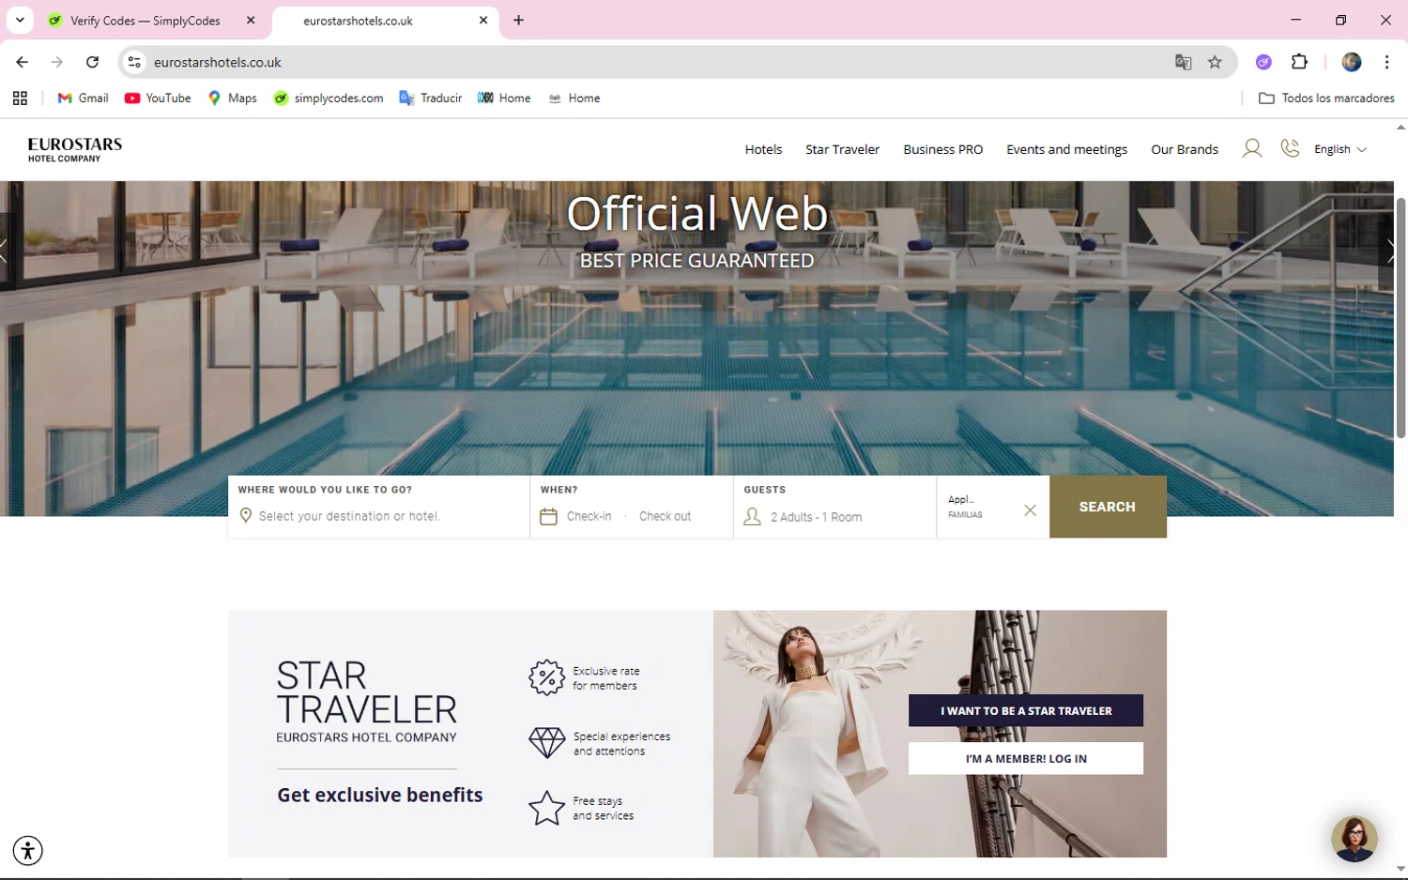This screenshot has width=1408, height=880.
Task: Click the translate page icon
Action: click(1183, 62)
